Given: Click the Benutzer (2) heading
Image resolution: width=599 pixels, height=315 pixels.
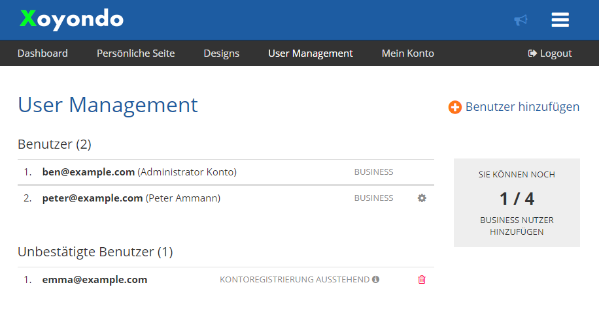Looking at the screenshot, I should [55, 144].
